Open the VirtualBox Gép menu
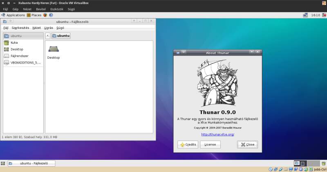The width and height of the screenshot is (327, 172). pyautogui.click(x=16, y=9)
